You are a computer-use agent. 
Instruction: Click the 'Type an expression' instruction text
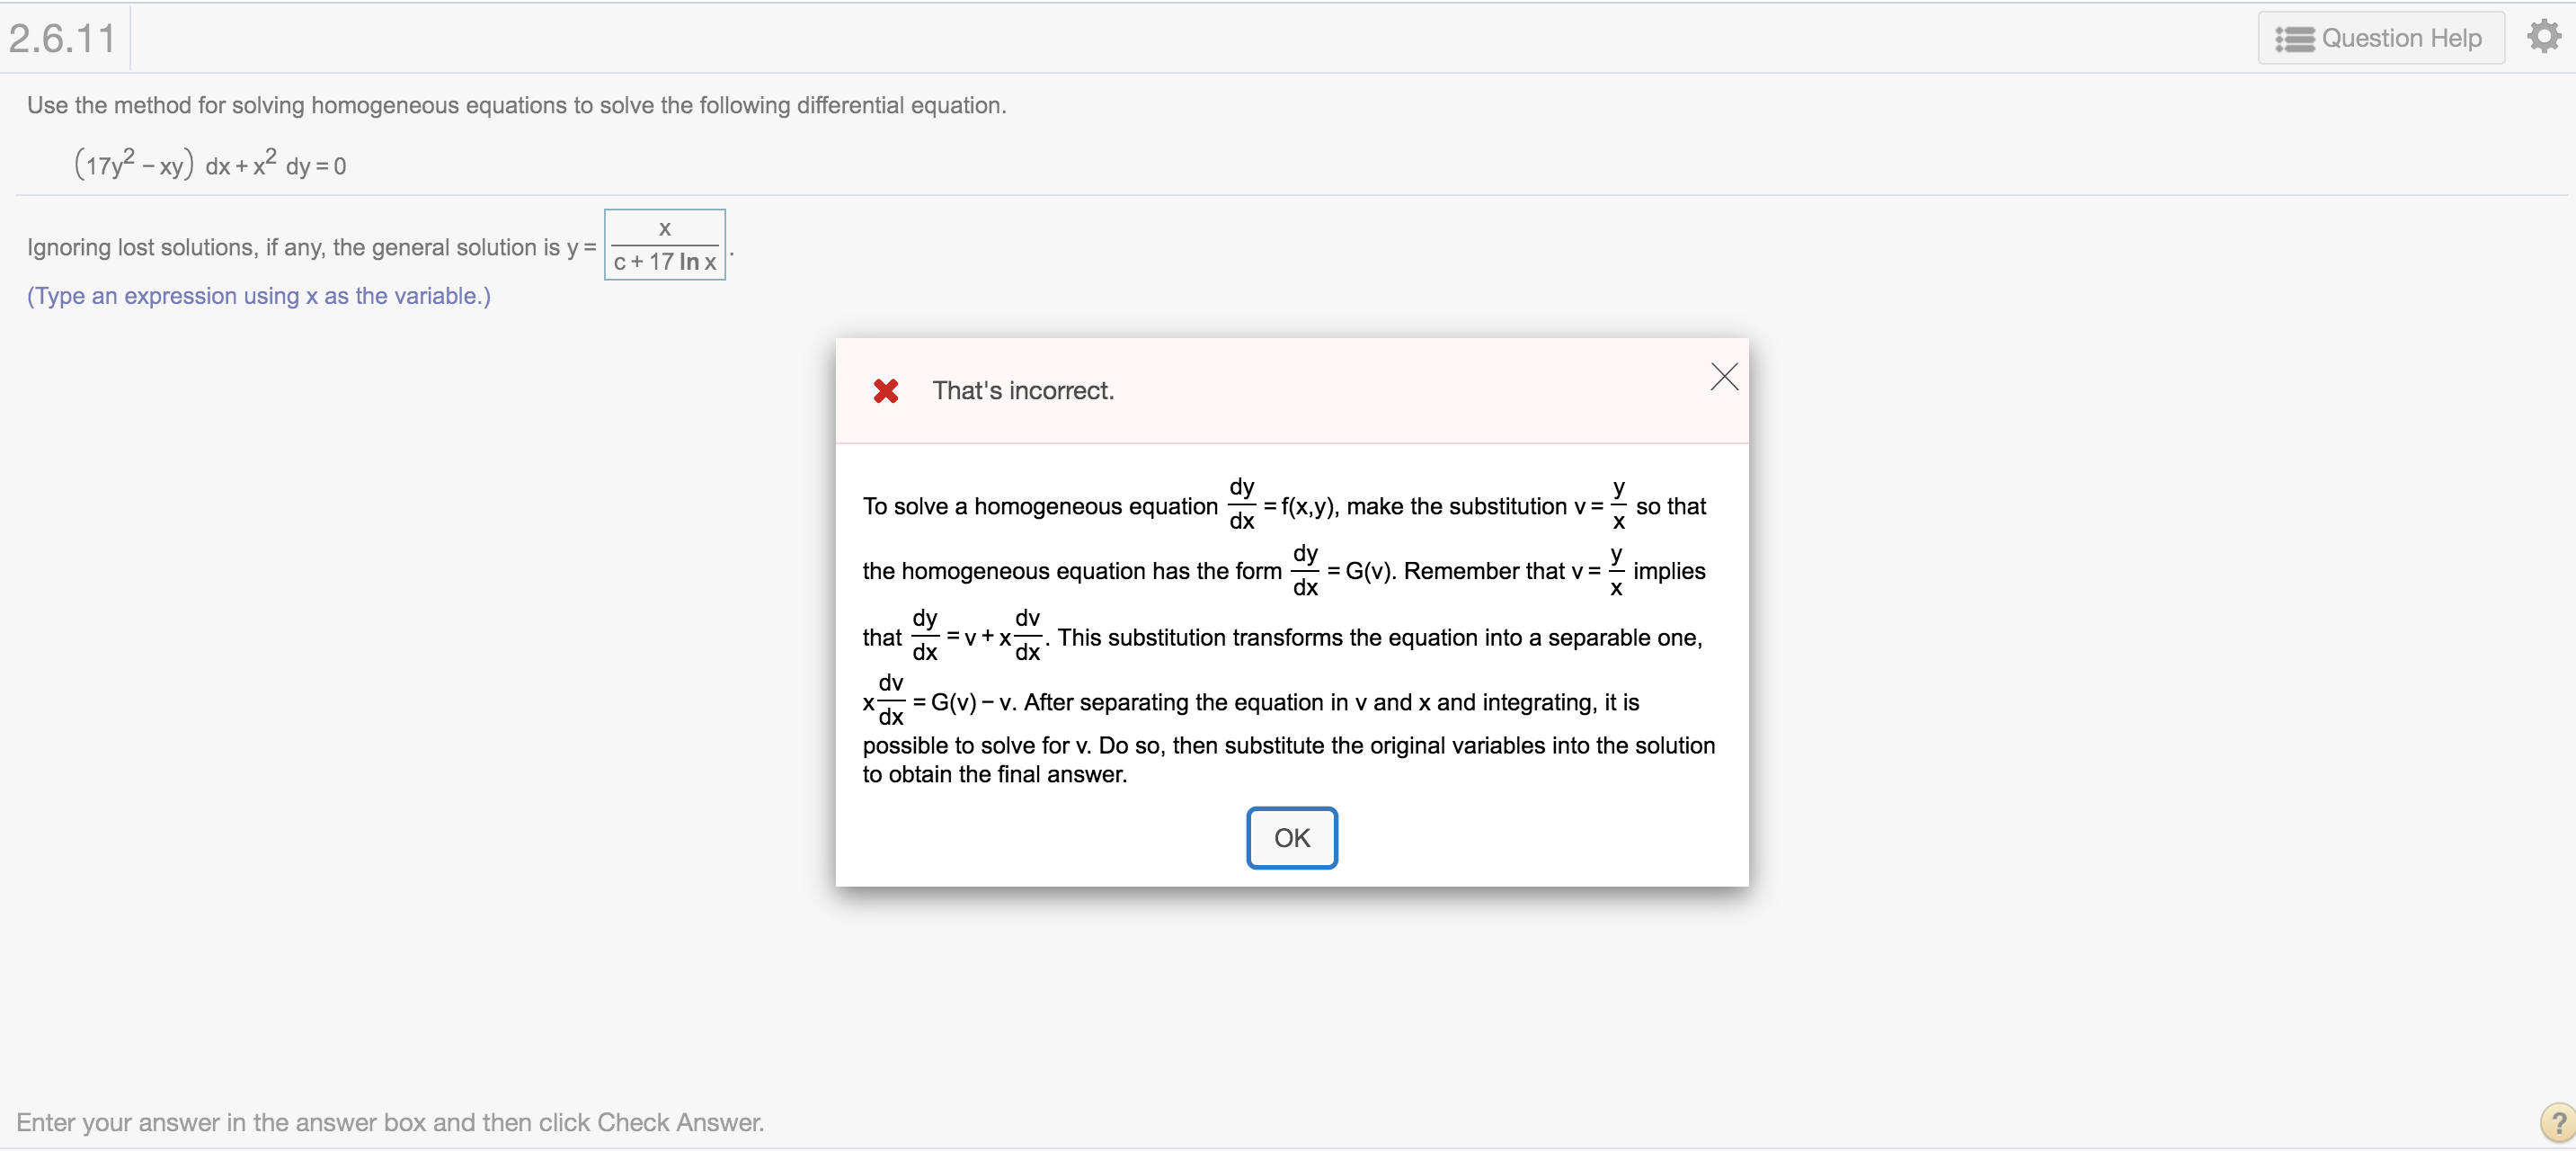[x=258, y=296]
